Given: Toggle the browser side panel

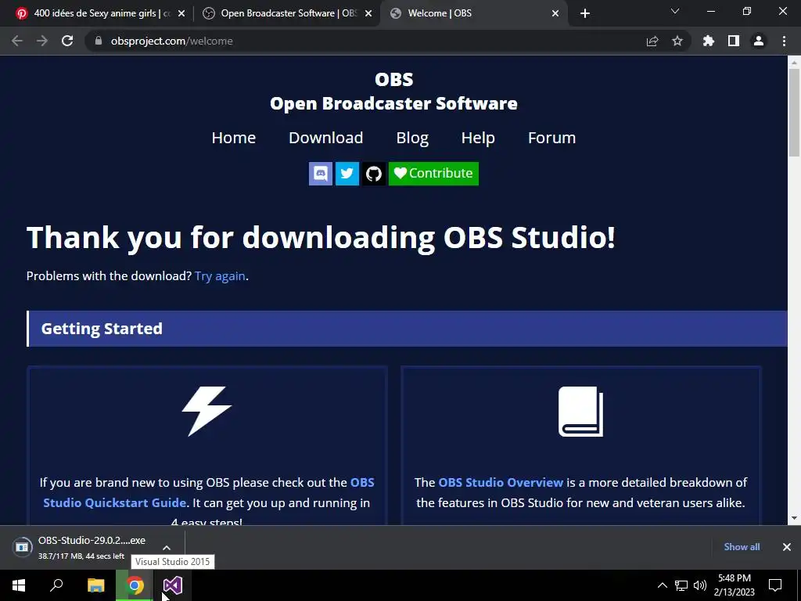Looking at the screenshot, I should pos(734,41).
